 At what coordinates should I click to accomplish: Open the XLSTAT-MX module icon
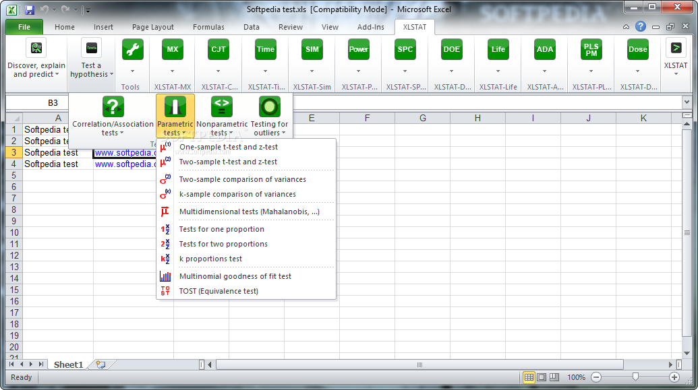pos(172,49)
